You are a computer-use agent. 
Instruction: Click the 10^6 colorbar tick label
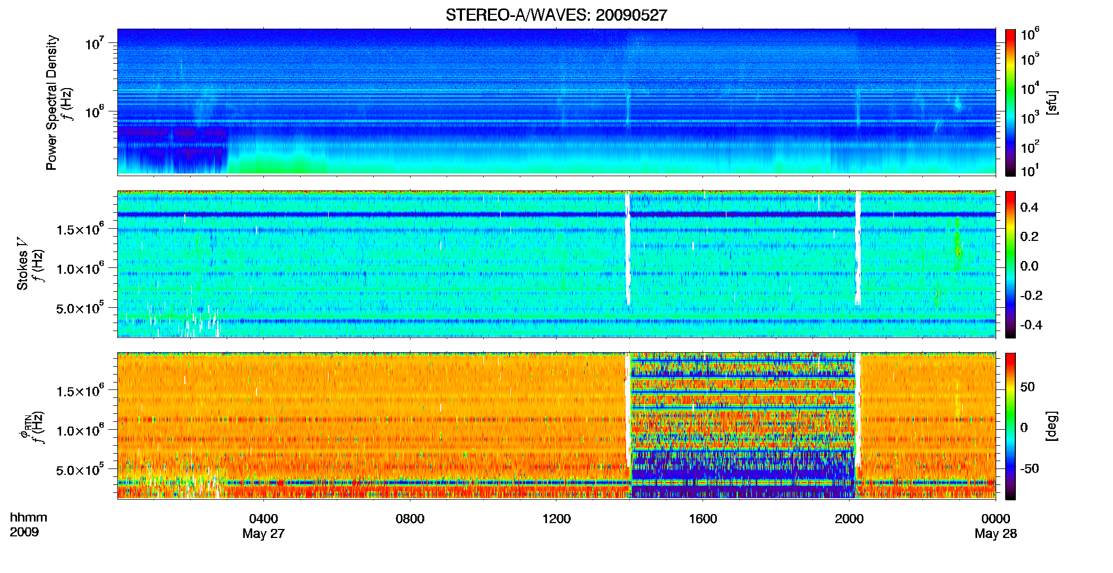click(1030, 34)
